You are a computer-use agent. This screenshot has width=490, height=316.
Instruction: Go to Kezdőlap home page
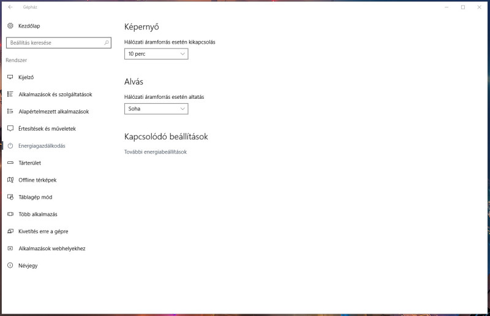point(29,26)
